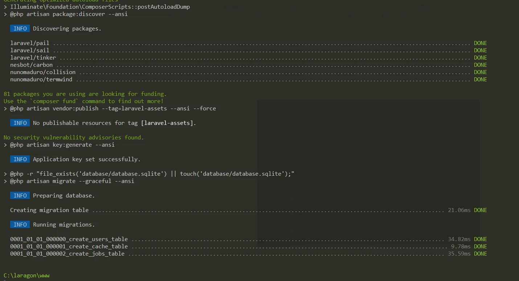Click 'Application key set successfully.' message
The image size is (519, 281).
pos(87,159)
